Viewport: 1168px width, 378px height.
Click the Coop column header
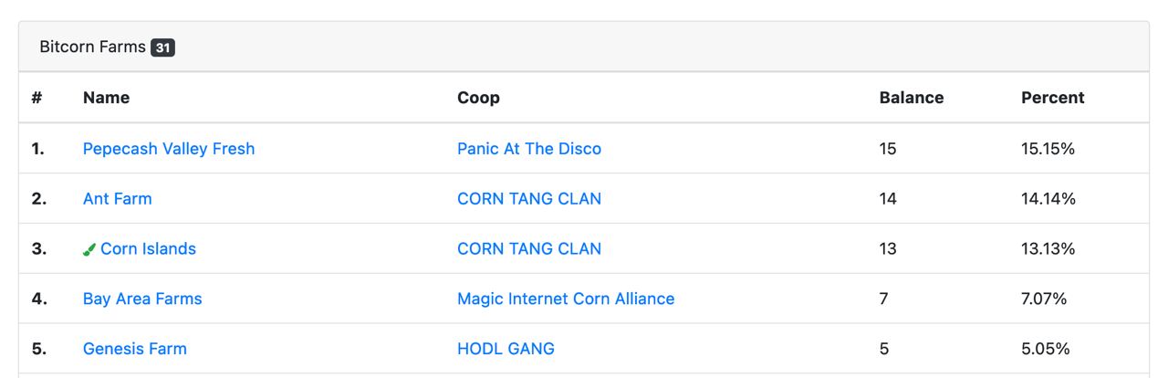pyautogui.click(x=478, y=98)
